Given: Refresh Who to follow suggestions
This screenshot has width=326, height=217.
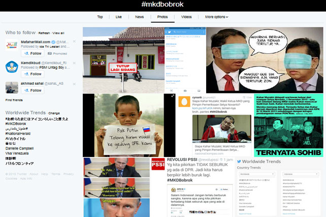Looking at the screenshot, I should [44, 33].
